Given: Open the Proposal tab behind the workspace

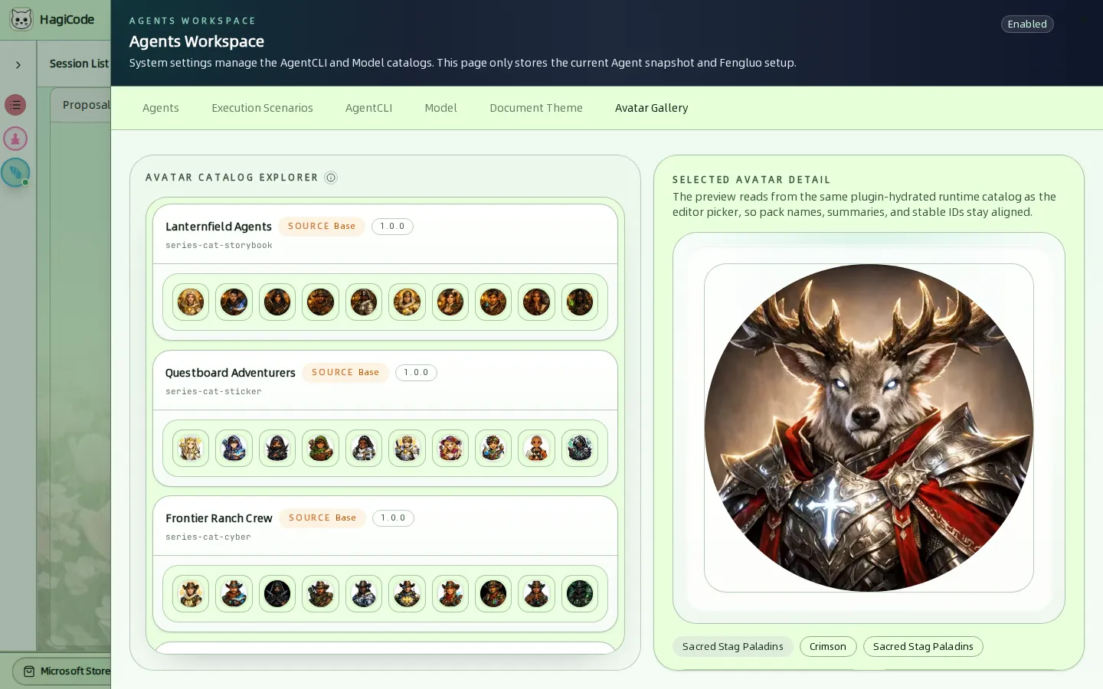Looking at the screenshot, I should click(86, 105).
